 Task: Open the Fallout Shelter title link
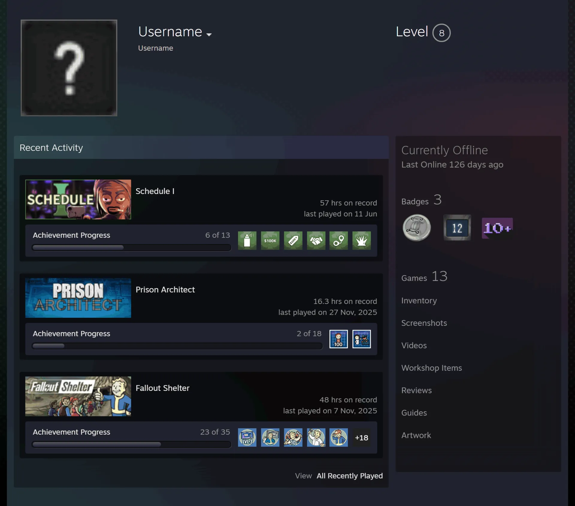pos(163,388)
